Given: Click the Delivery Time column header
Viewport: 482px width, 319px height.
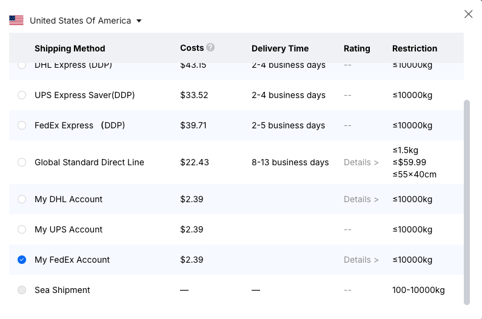Looking at the screenshot, I should [x=280, y=48].
